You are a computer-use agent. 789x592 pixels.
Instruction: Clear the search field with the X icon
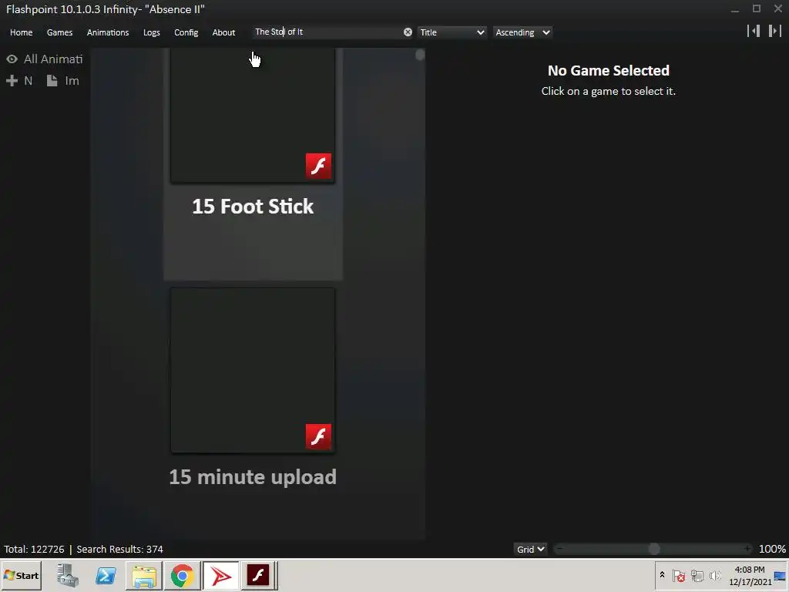point(408,32)
